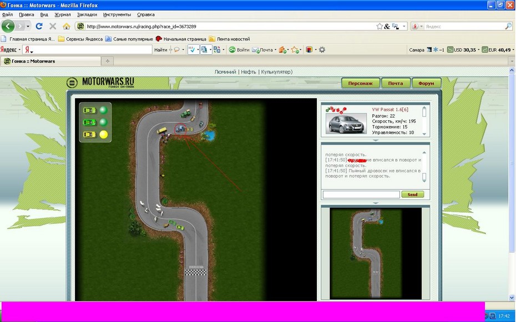Screen dimensions: 516x322
Task: Click the Самара weather snowflake icon
Action: [x=435, y=50]
